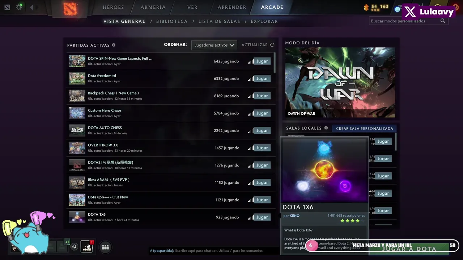Open Explorar subtab

coord(264,21)
